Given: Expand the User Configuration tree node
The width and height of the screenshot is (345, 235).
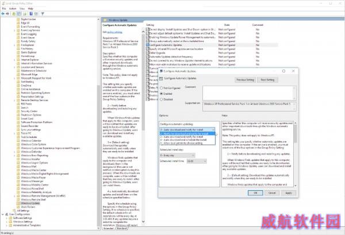Looking at the screenshot, I should (x=3, y=214).
